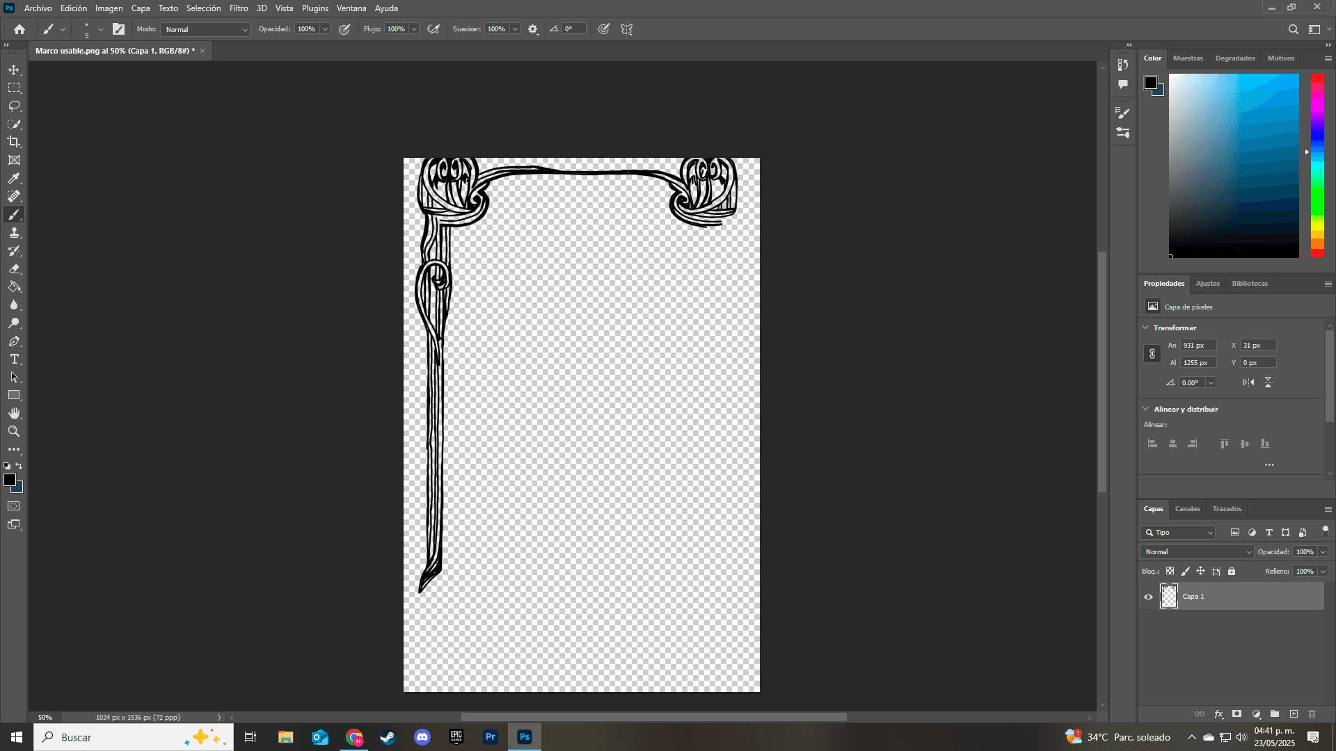This screenshot has height=751, width=1336.
Task: Lock layer position
Action: click(1201, 571)
